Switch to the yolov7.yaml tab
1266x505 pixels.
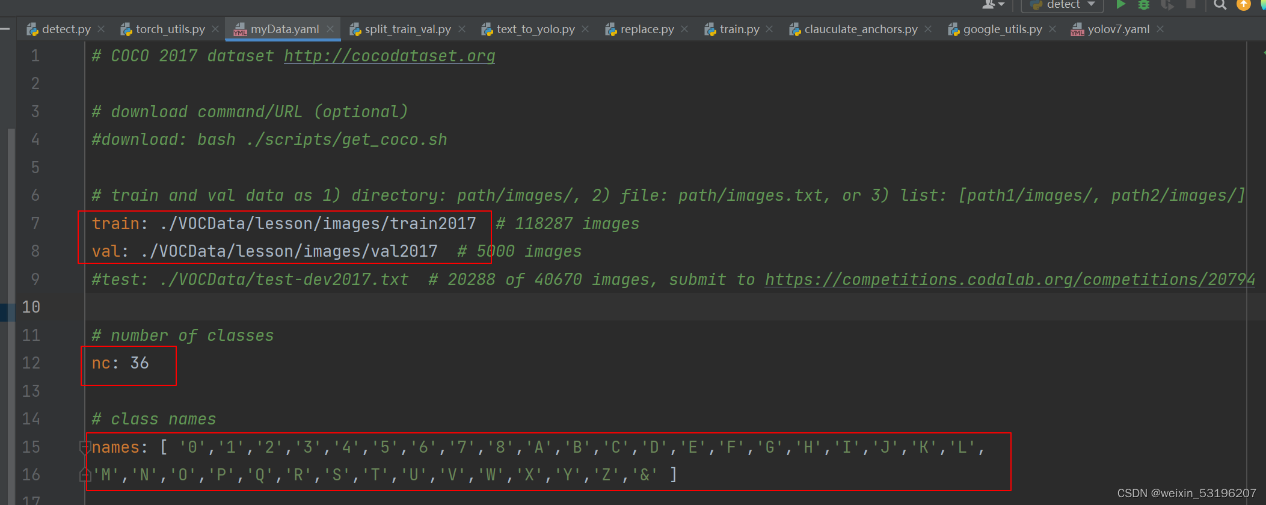[x=1118, y=29]
